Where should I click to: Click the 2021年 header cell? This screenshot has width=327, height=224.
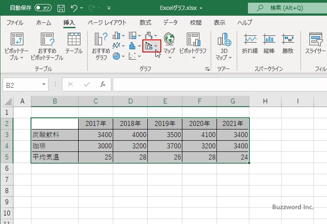pyautogui.click(x=233, y=124)
